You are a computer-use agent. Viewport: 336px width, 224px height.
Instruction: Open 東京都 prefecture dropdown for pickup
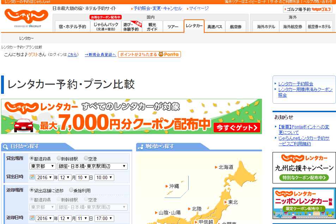click(x=43, y=167)
